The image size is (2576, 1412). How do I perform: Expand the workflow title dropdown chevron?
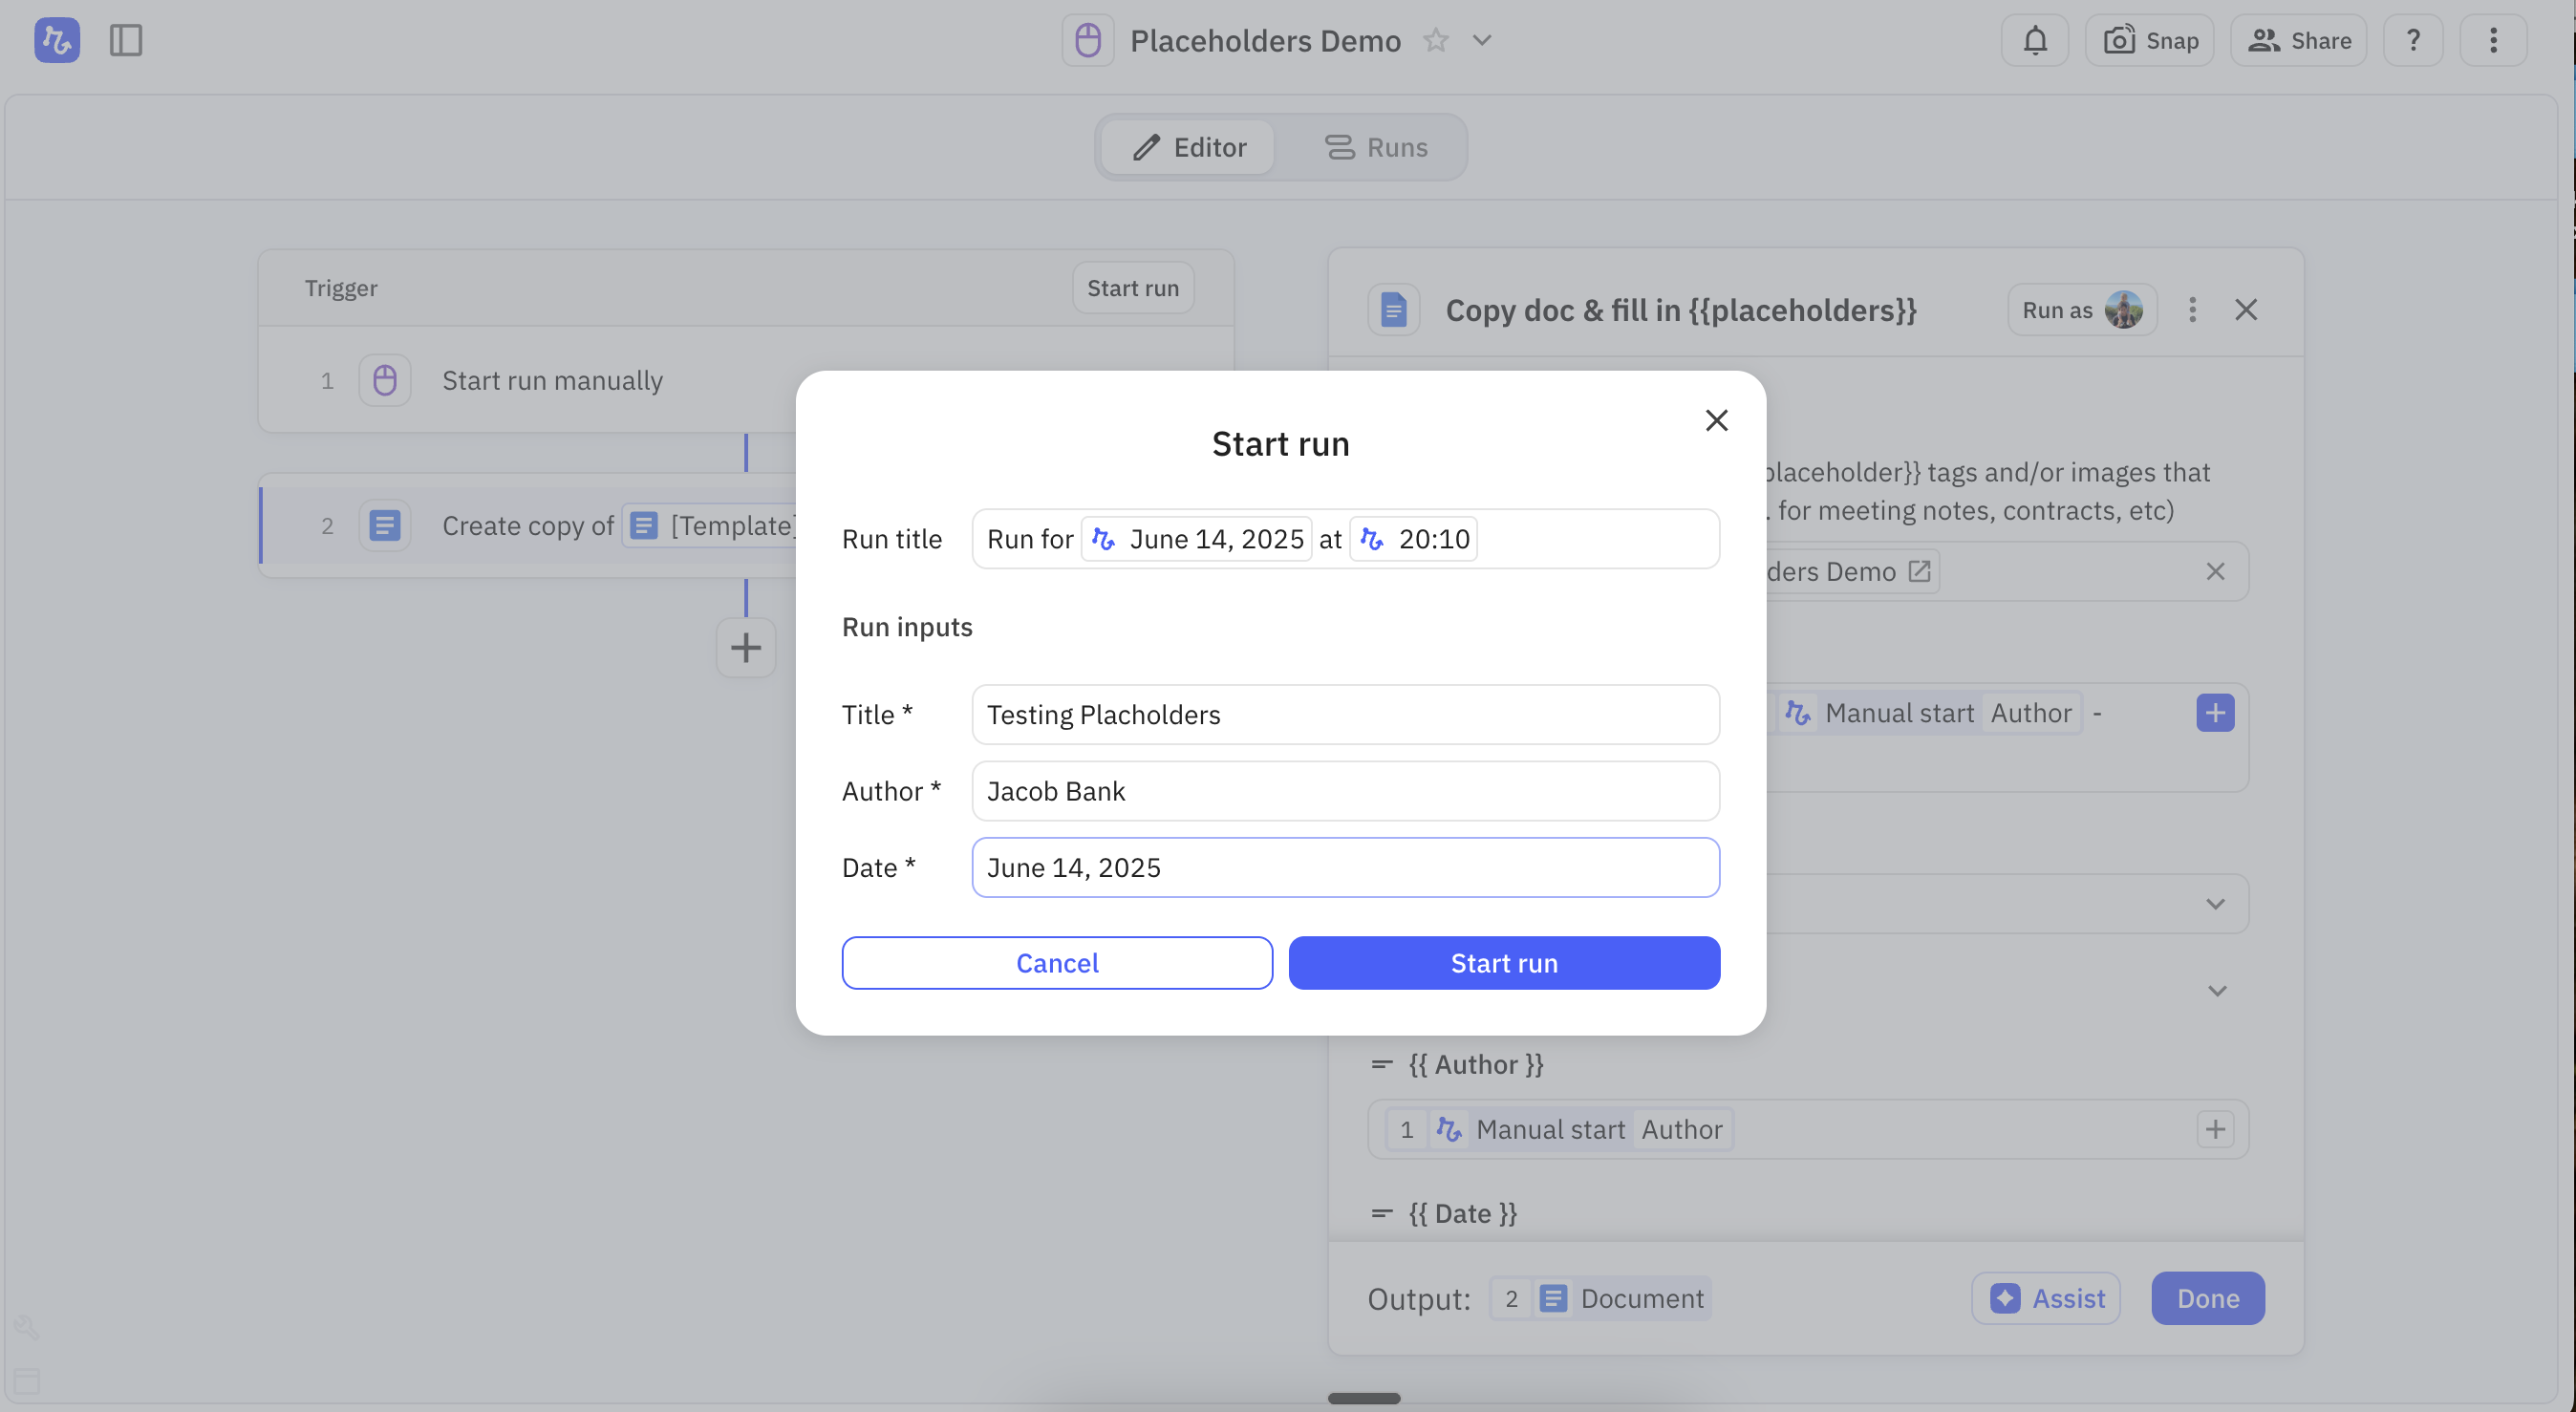coord(1482,41)
